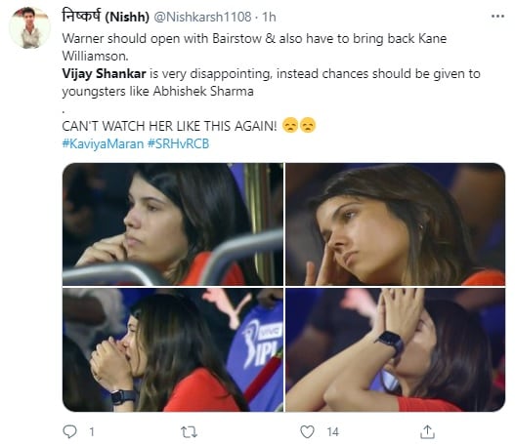
Task: Follow the #SRHvRCB hashtag link
Action: pyautogui.click(x=179, y=144)
